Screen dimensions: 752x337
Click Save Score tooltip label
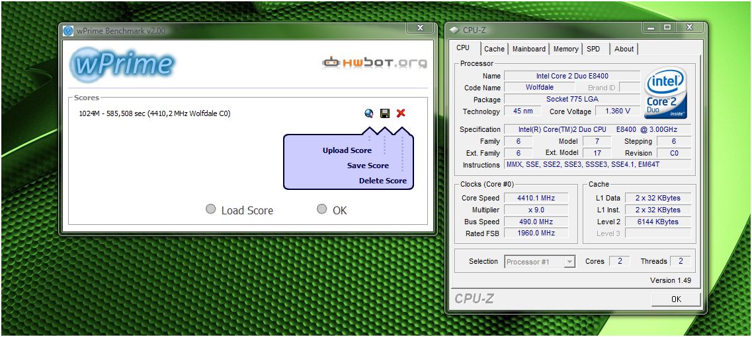pos(368,166)
